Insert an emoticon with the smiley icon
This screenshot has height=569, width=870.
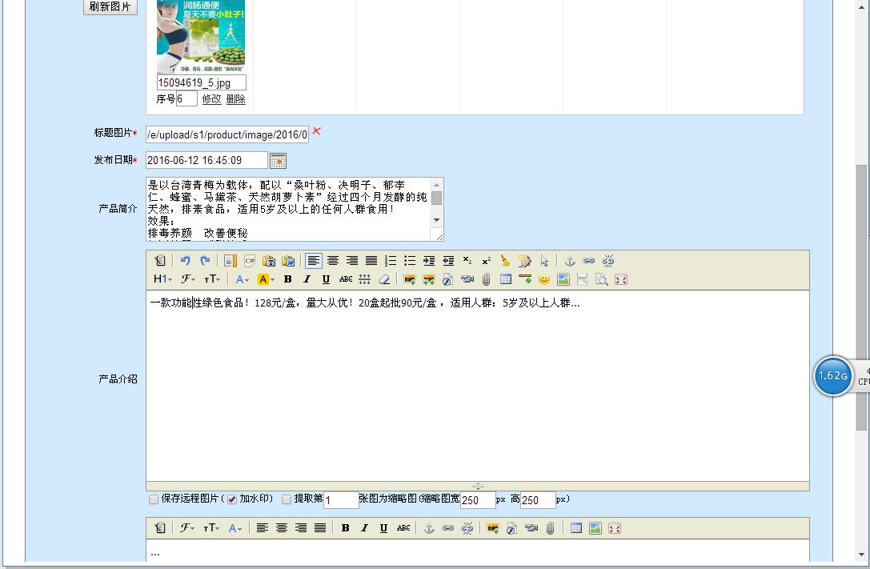(x=544, y=279)
